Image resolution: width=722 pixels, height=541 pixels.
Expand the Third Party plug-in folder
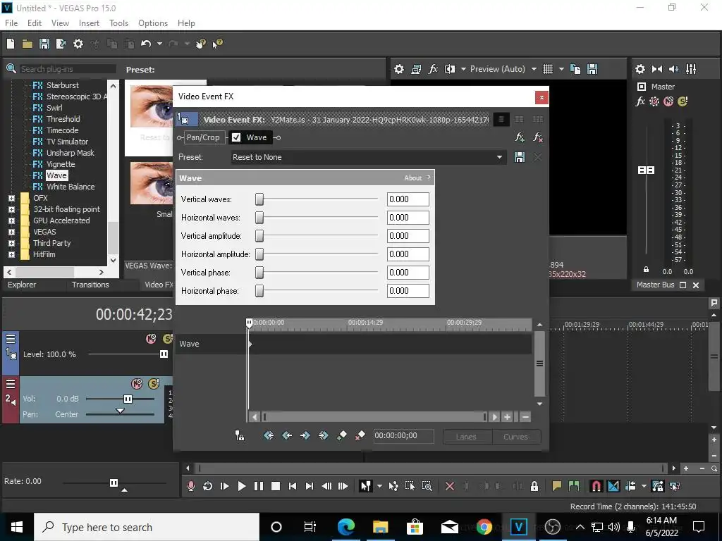(x=11, y=243)
